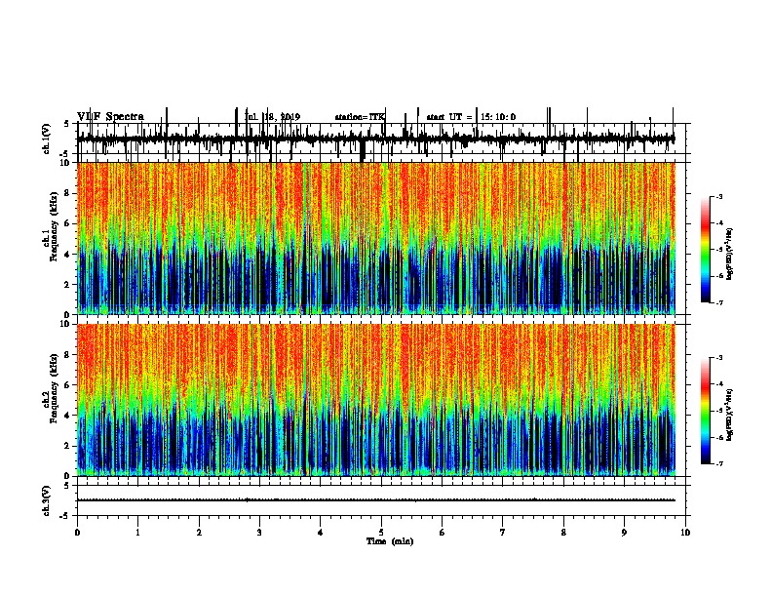Click the ch.2 spectrogram color bar
772x597 pixels.
click(x=706, y=411)
